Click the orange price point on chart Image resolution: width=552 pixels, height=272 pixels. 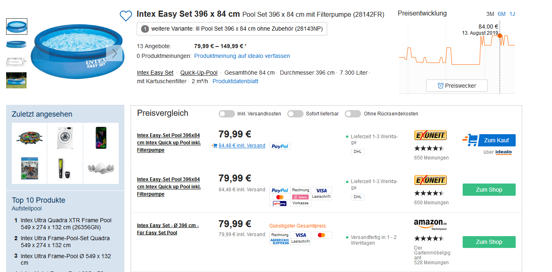click(x=500, y=36)
